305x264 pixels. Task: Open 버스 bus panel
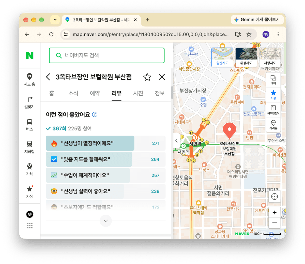pyautogui.click(x=29, y=125)
